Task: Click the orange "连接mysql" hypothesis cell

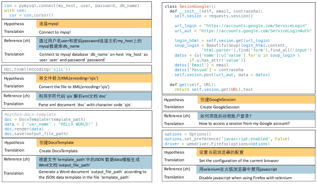Action: pos(94,24)
